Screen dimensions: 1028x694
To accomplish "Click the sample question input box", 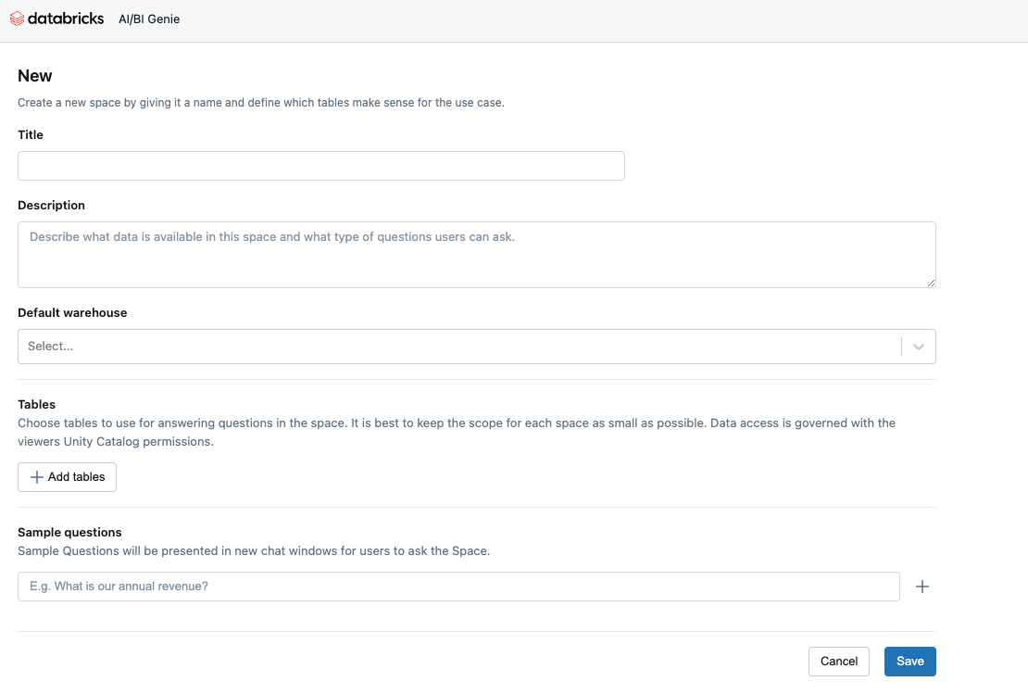I will (458, 586).
